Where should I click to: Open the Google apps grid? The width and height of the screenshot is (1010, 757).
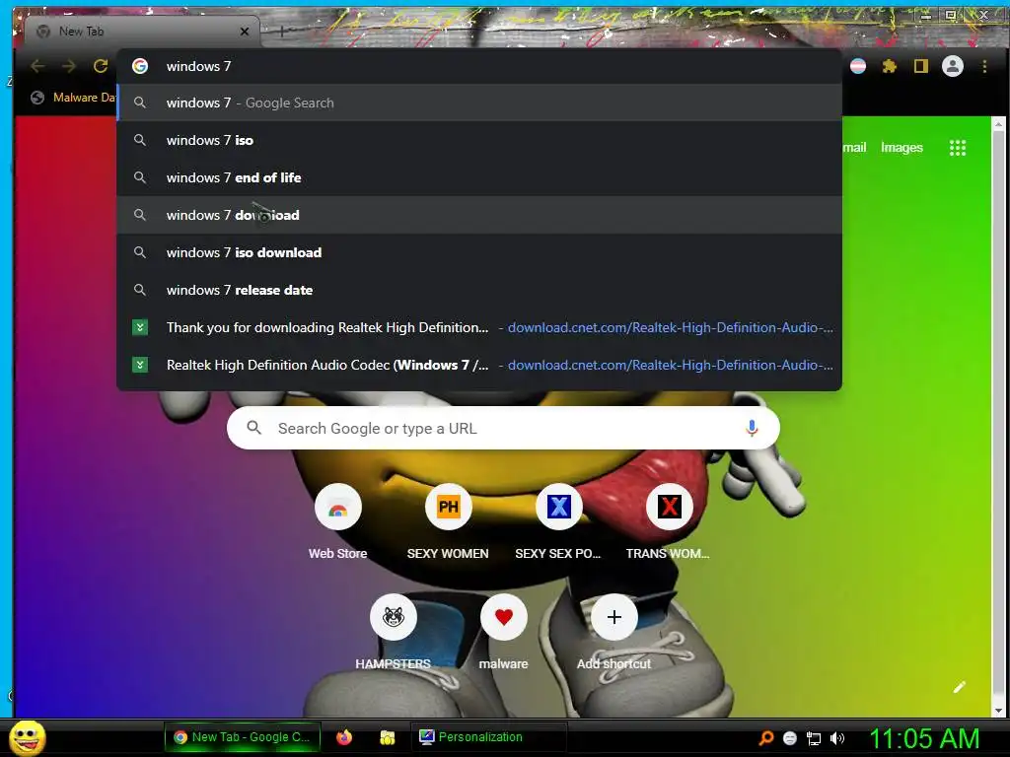[x=957, y=148]
